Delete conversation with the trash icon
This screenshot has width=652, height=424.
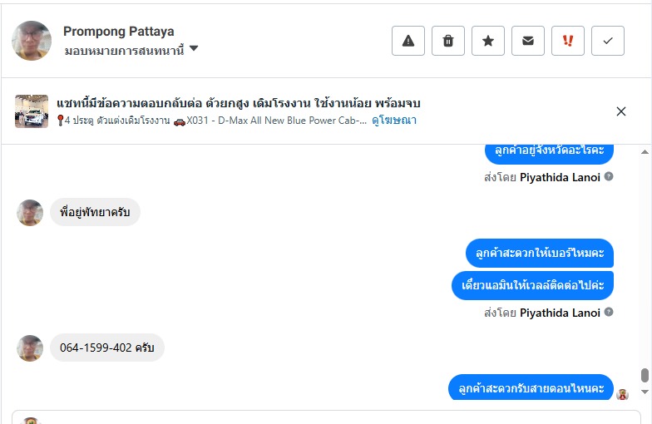[x=448, y=41]
